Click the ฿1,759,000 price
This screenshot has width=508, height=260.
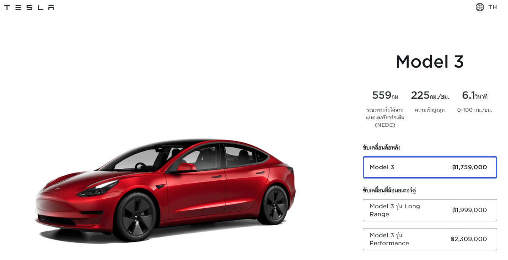(469, 167)
